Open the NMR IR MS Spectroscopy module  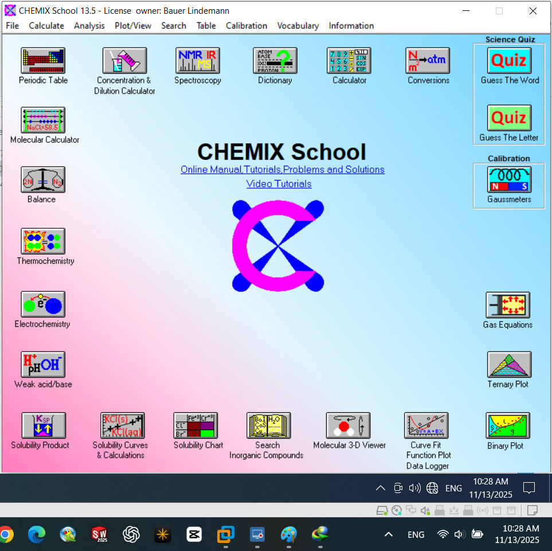click(198, 61)
